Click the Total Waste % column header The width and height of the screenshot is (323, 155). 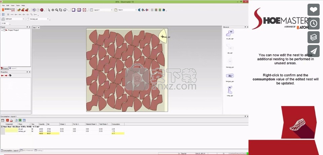point(105,124)
